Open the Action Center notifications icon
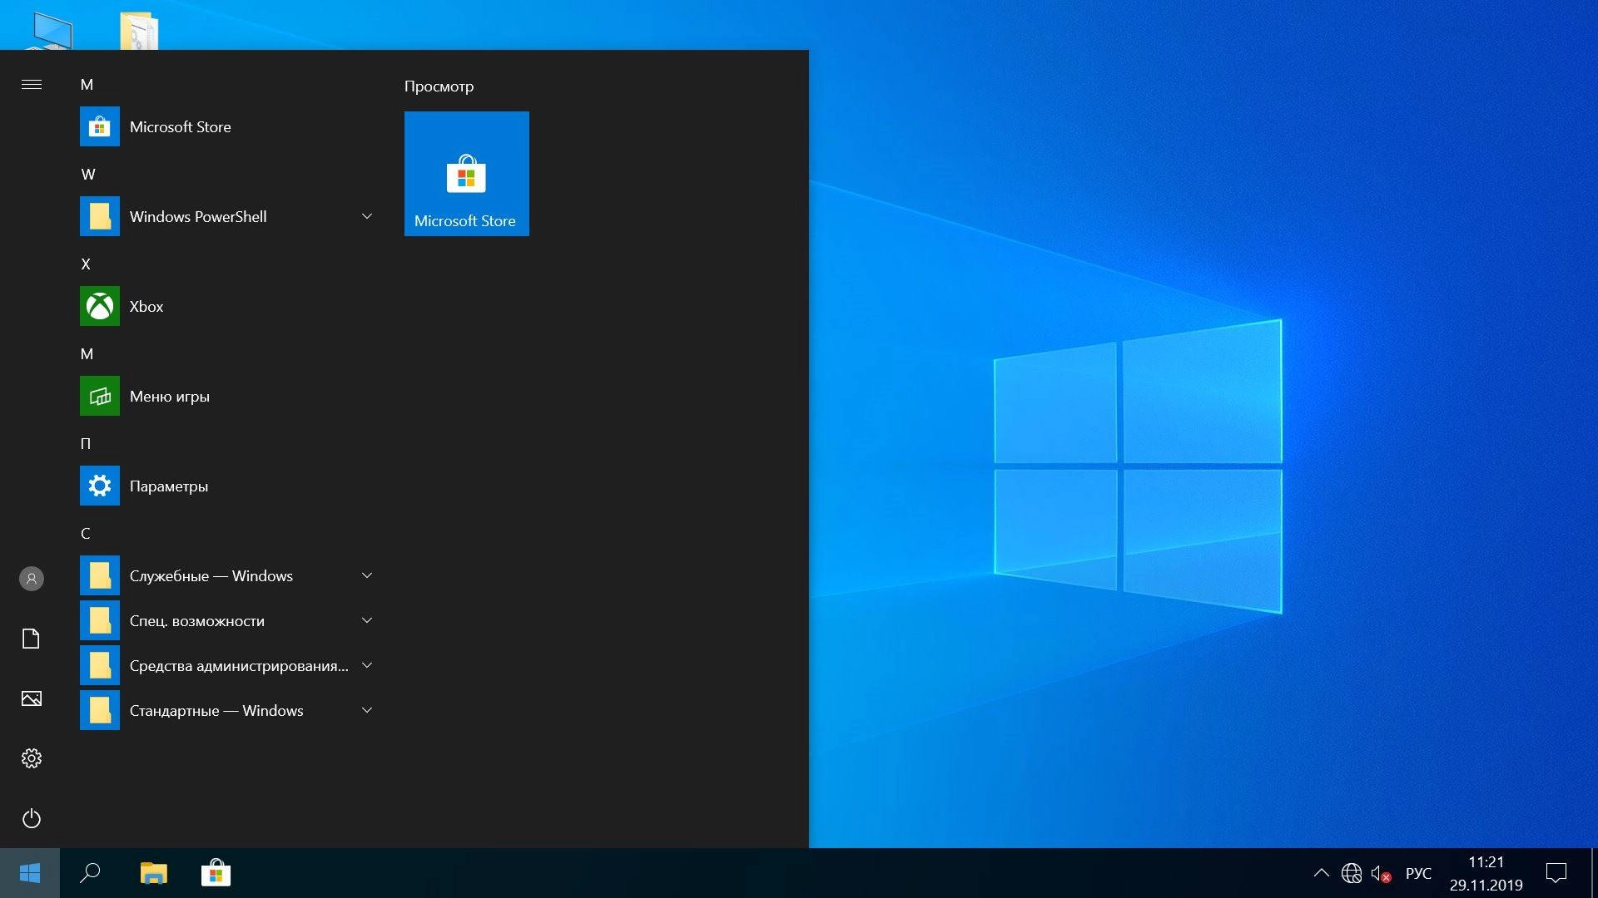 [1556, 873]
